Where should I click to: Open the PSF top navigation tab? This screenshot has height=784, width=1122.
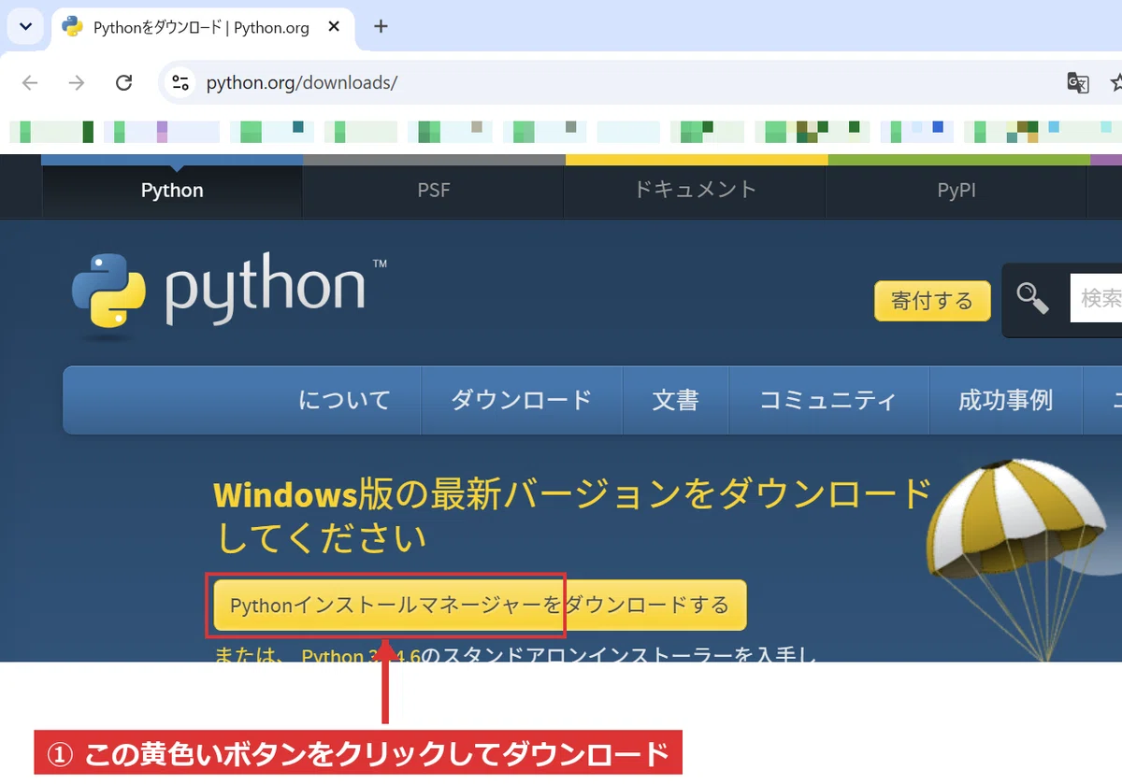click(434, 191)
